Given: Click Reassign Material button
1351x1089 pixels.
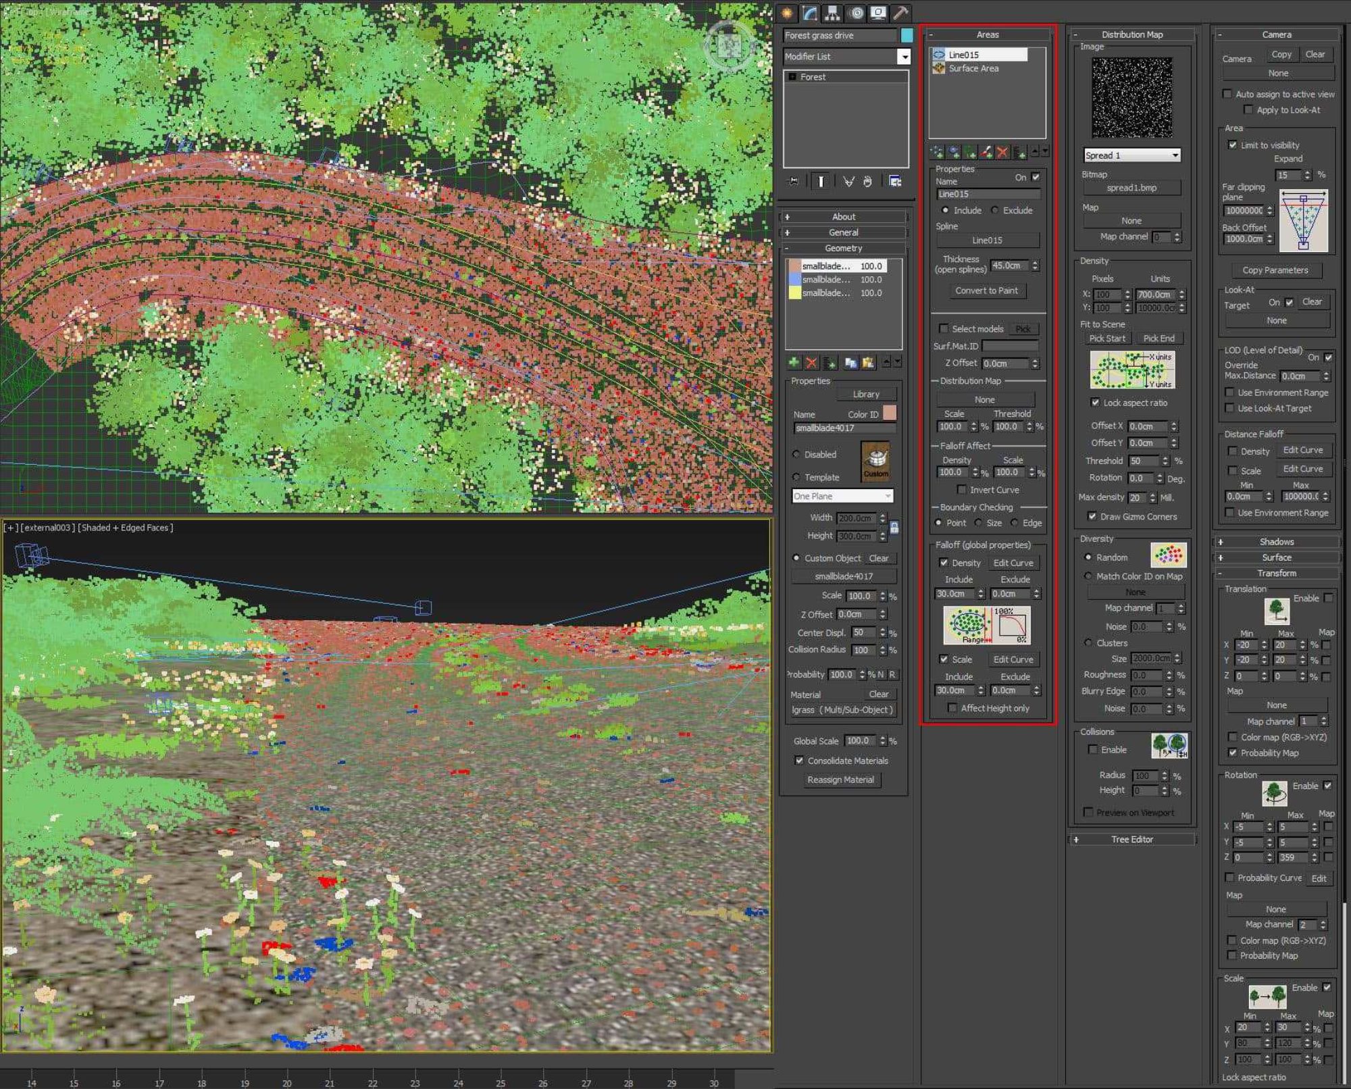Looking at the screenshot, I should (840, 780).
